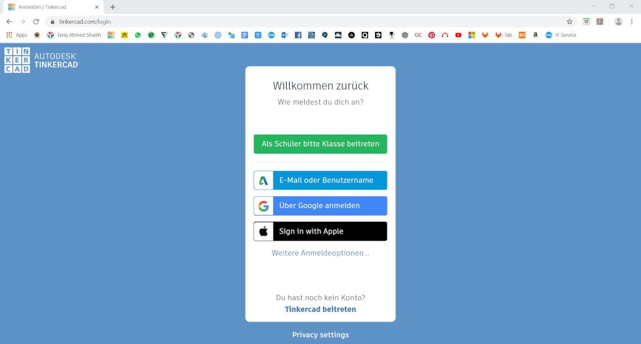
Task: Click the address bar URL field
Action: 310,22
